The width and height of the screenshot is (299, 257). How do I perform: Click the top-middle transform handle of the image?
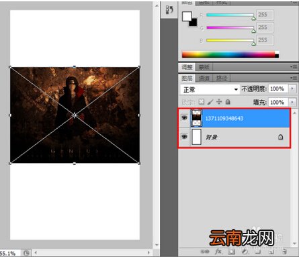75,67
